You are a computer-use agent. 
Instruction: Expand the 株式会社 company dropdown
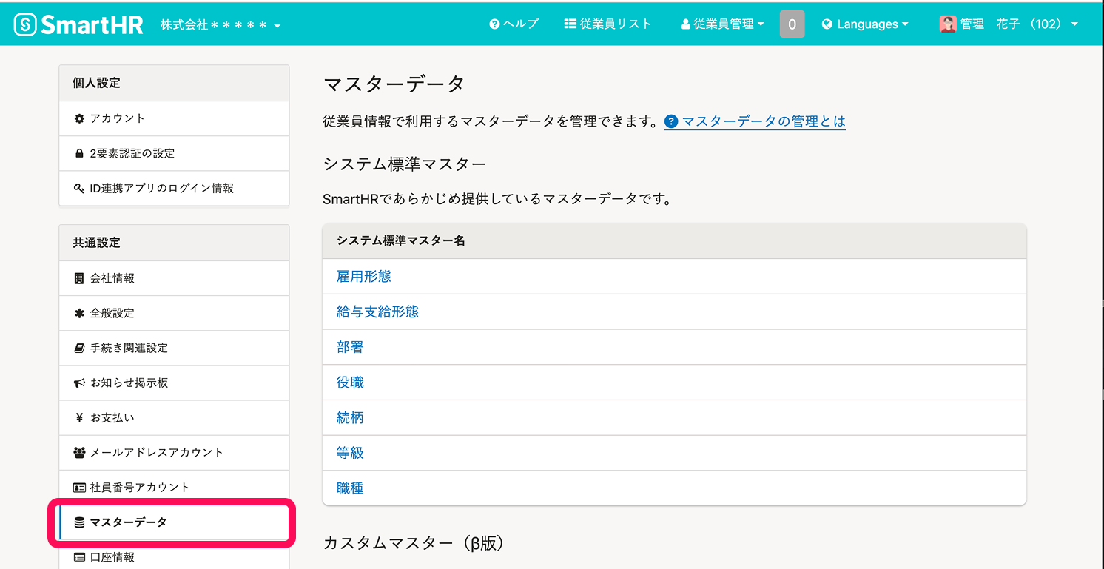[221, 26]
